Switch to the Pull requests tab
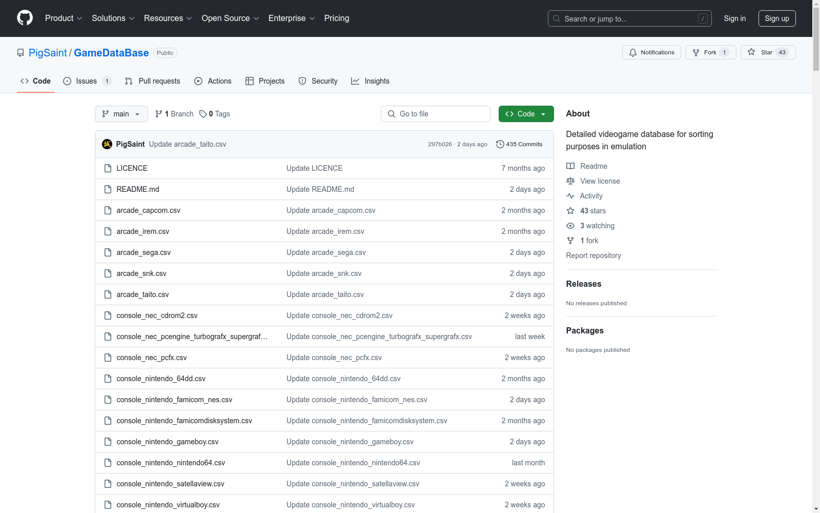Screen dimensions: 820x513 (153, 81)
